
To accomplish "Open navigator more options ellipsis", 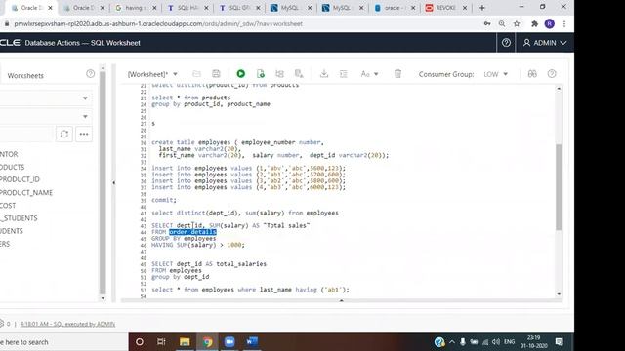I will pos(84,135).
